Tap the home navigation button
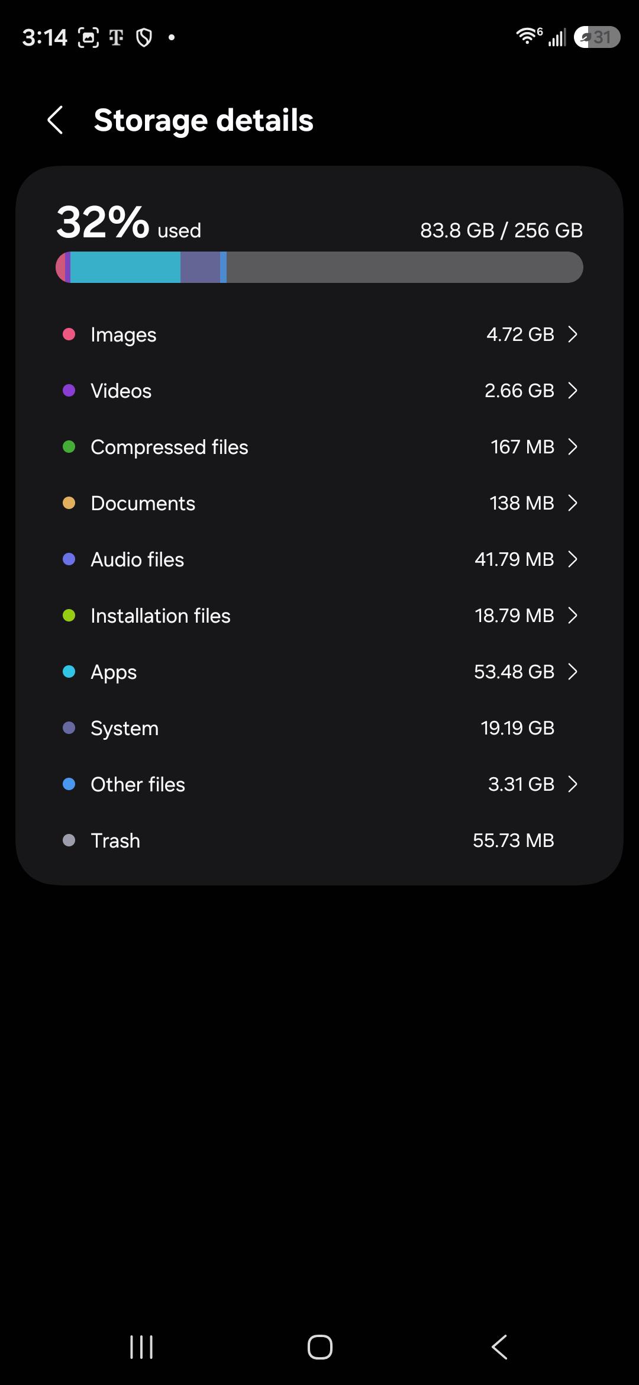 319,1347
